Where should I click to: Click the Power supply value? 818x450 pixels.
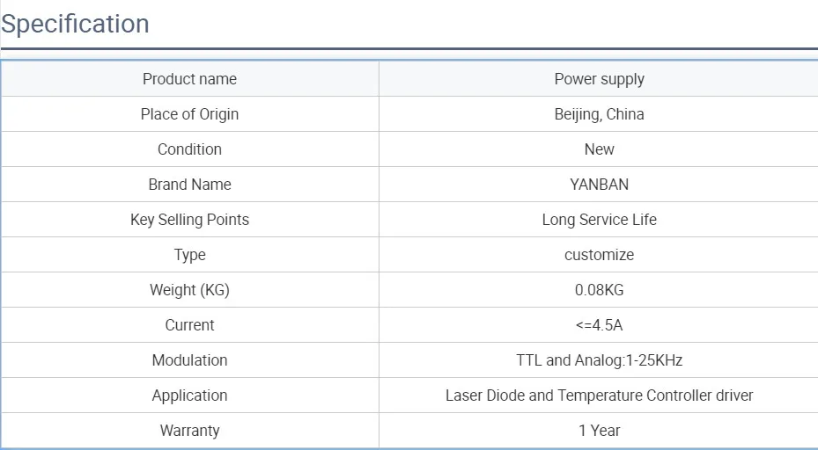coord(599,79)
